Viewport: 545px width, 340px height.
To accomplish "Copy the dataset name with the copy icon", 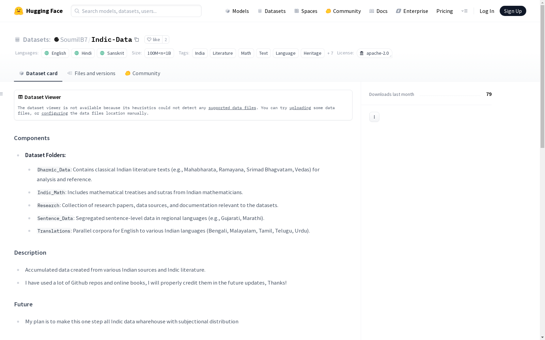I will point(137,39).
